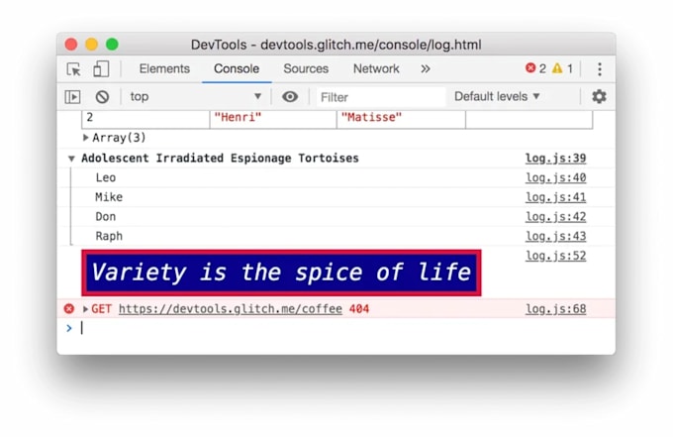This screenshot has width=673, height=437.
Task: Click the yellow warning count icon
Action: [557, 68]
